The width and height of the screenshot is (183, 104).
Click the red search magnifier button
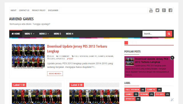tap(169, 34)
